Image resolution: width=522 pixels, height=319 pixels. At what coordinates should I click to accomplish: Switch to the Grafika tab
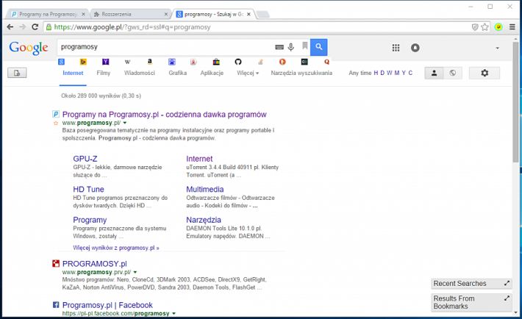177,73
